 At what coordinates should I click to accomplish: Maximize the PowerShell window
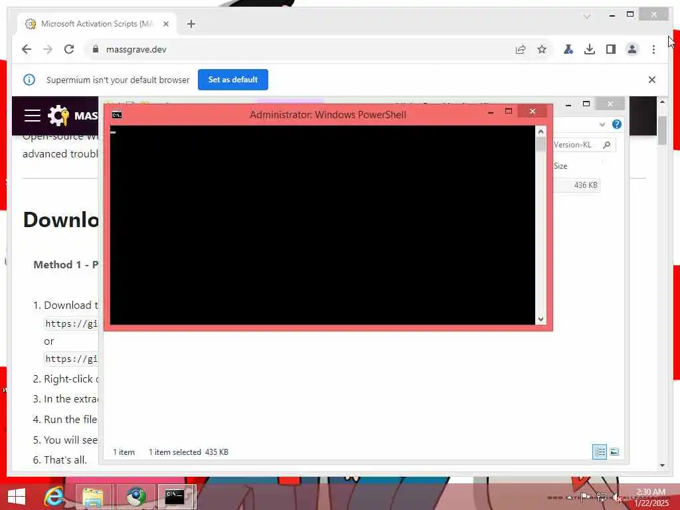coord(509,112)
